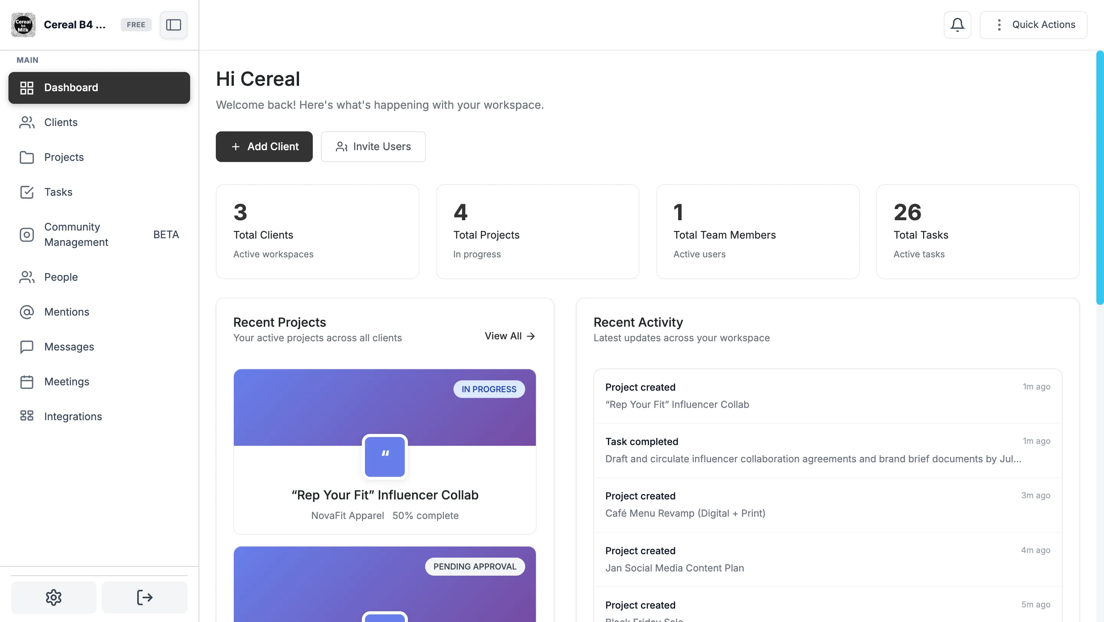Toggle the sidebar collapse button
The height and width of the screenshot is (622, 1104).
tap(173, 25)
